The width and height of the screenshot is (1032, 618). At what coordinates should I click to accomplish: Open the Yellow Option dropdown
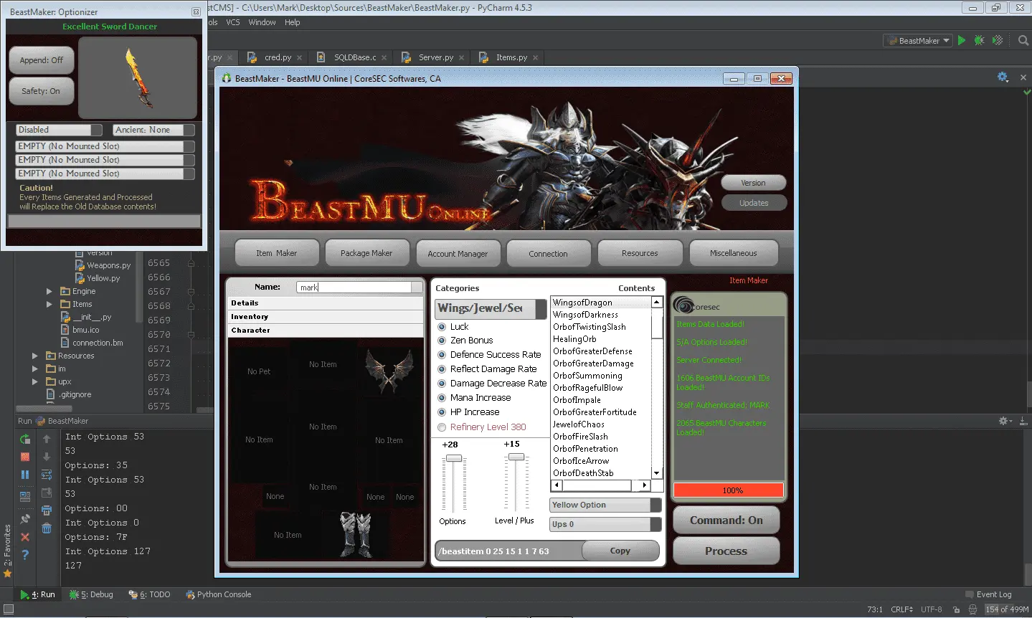pyautogui.click(x=605, y=505)
